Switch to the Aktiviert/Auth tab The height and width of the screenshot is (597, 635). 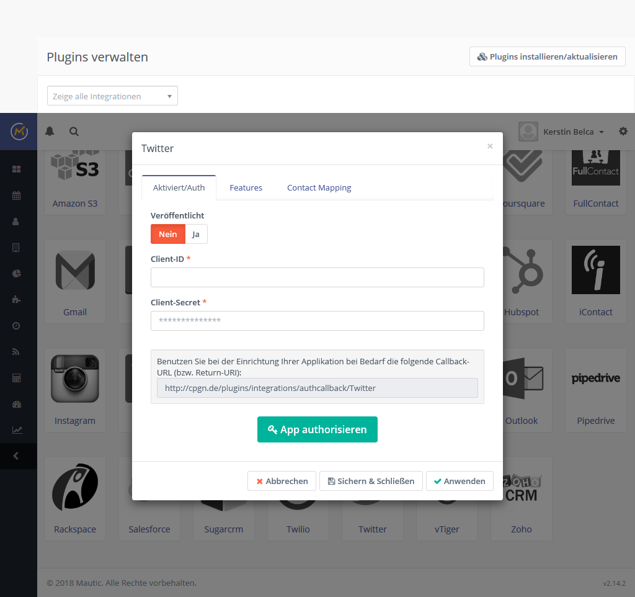coord(179,187)
